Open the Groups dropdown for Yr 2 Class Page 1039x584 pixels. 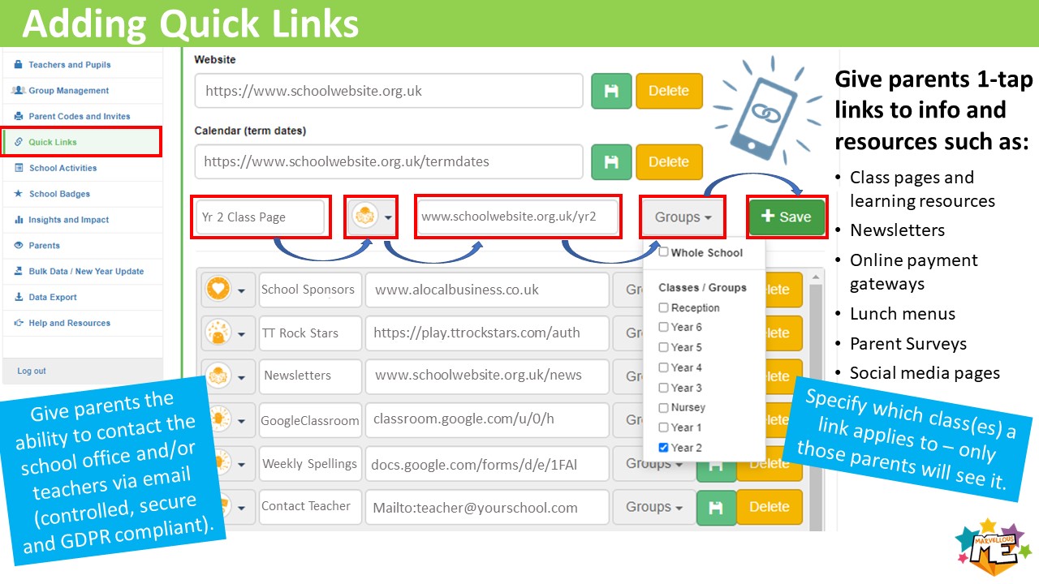click(x=681, y=217)
